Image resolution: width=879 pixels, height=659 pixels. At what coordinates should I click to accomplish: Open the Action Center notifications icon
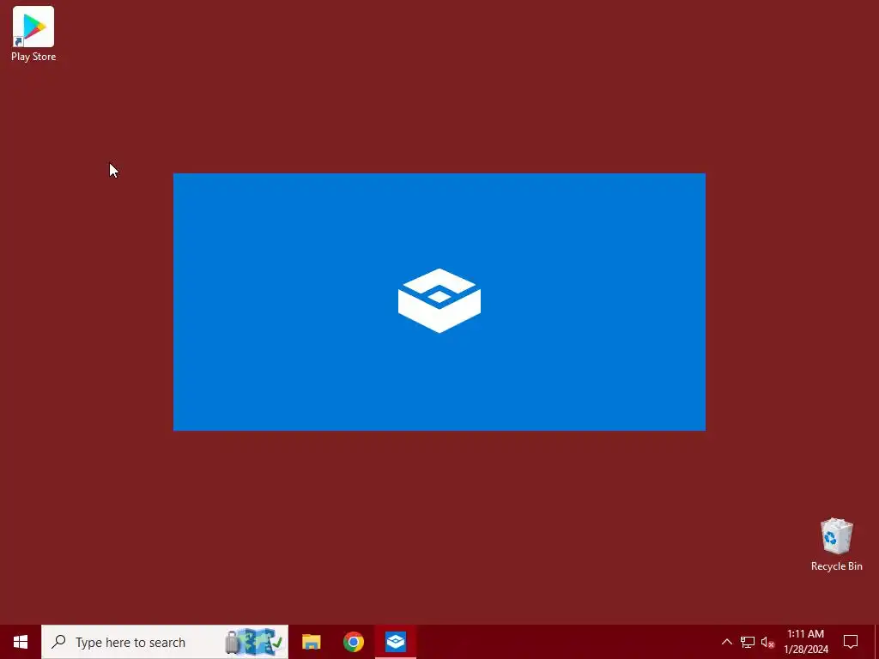click(851, 642)
